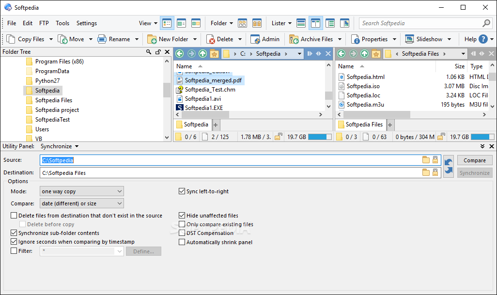497x295 pixels.
Task: Open the FTP menu
Action: click(x=44, y=23)
